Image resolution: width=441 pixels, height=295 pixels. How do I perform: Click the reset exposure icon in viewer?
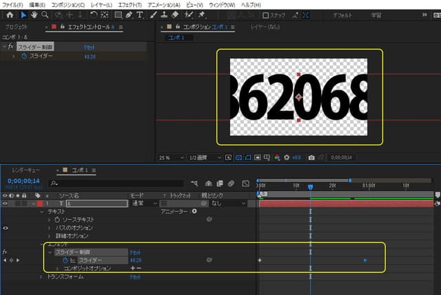(287, 157)
